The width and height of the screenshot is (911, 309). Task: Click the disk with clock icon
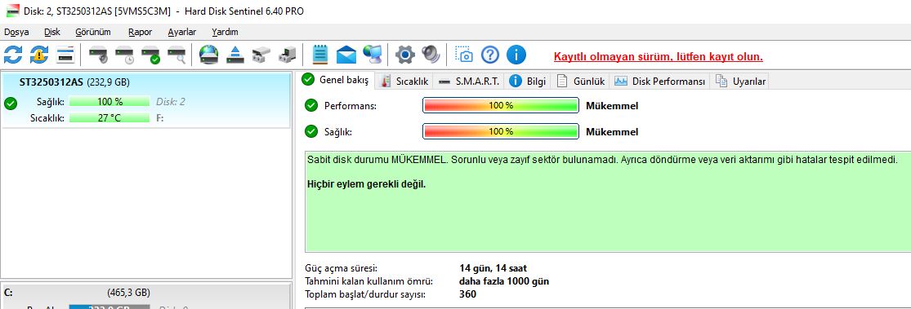point(124,55)
